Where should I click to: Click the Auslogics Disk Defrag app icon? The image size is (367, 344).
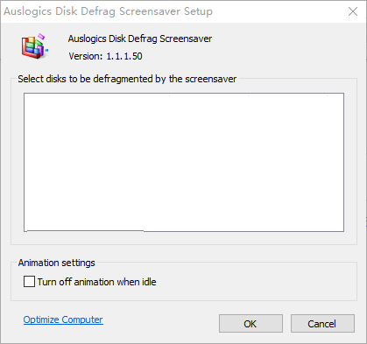(34, 46)
